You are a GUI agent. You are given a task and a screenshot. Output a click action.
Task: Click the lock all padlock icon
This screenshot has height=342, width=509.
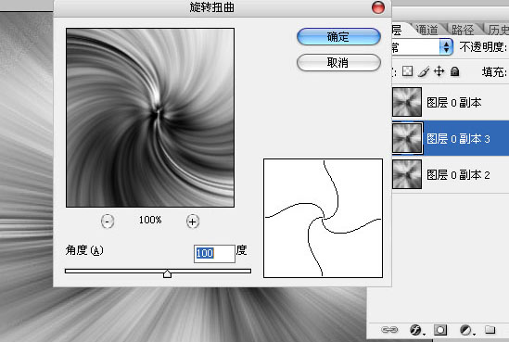click(x=455, y=71)
